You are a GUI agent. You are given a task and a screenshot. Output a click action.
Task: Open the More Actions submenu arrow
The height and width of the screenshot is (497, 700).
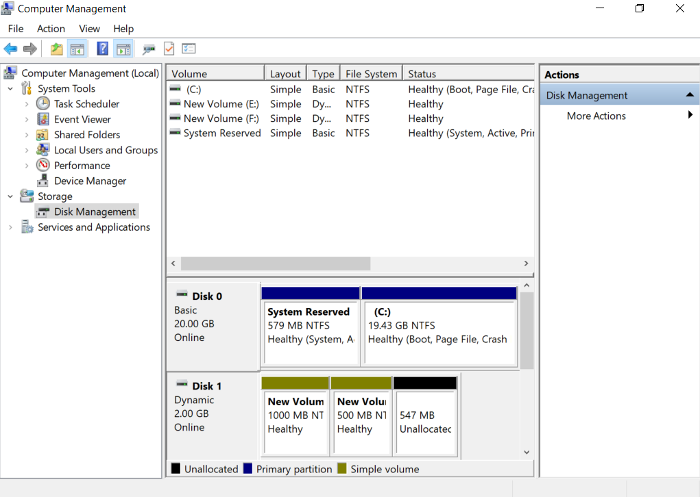coord(690,114)
